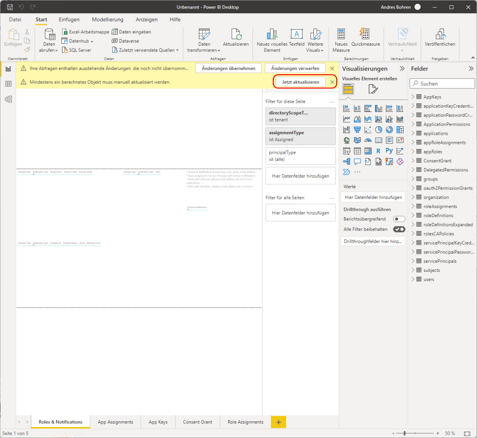Expand the servicePrincipals table
This screenshot has width=477, height=438.
click(x=413, y=261)
